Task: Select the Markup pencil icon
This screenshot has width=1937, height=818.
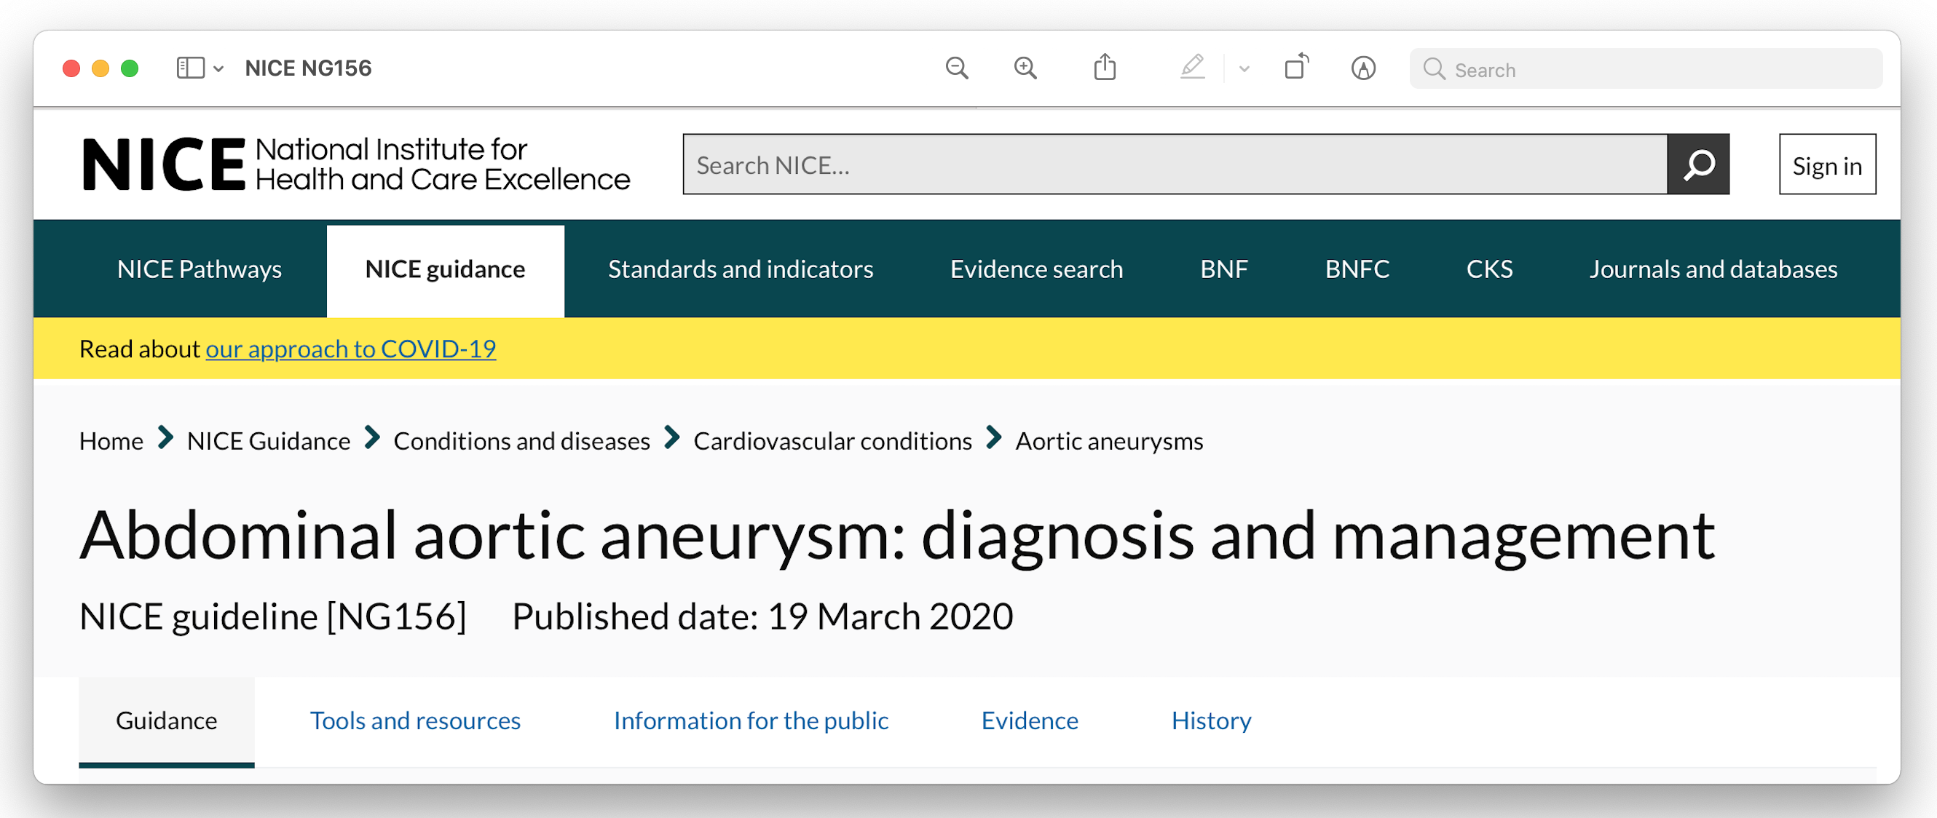Action: (1193, 68)
